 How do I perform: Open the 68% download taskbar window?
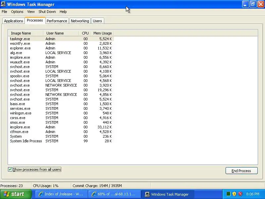tap(114, 194)
